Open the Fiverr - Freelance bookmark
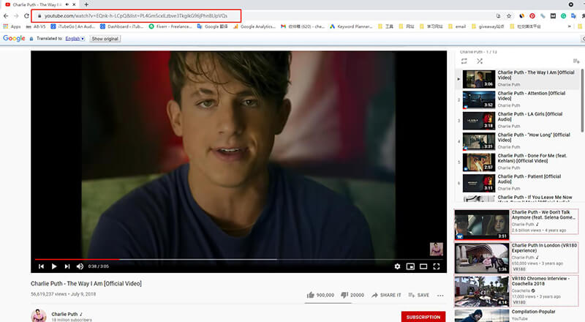 click(x=170, y=26)
